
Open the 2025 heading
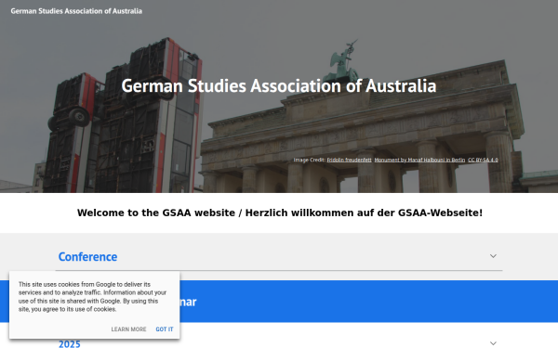(x=70, y=343)
